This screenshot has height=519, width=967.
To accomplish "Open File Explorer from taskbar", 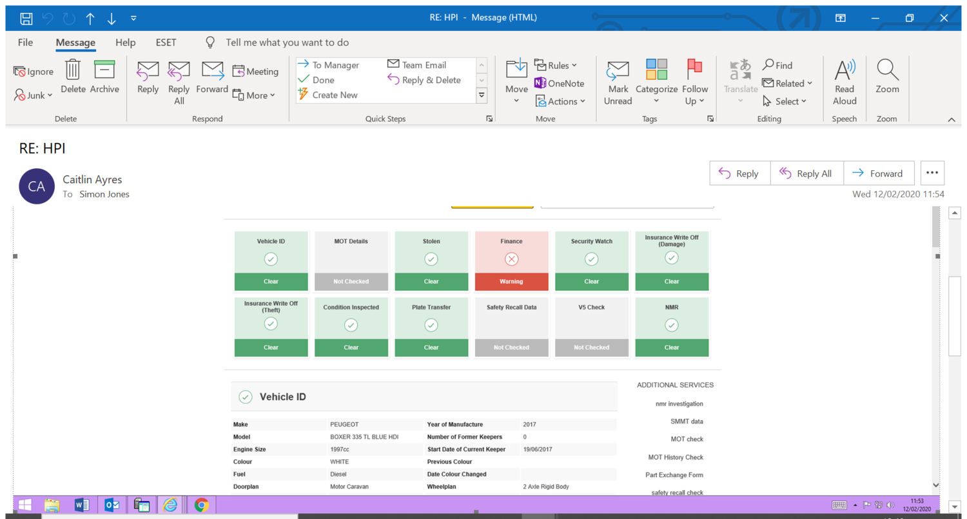I will click(52, 505).
